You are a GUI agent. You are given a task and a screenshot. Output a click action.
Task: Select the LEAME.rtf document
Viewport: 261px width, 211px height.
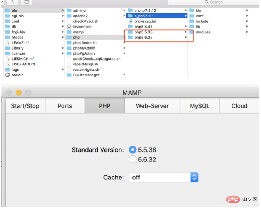(x=34, y=43)
